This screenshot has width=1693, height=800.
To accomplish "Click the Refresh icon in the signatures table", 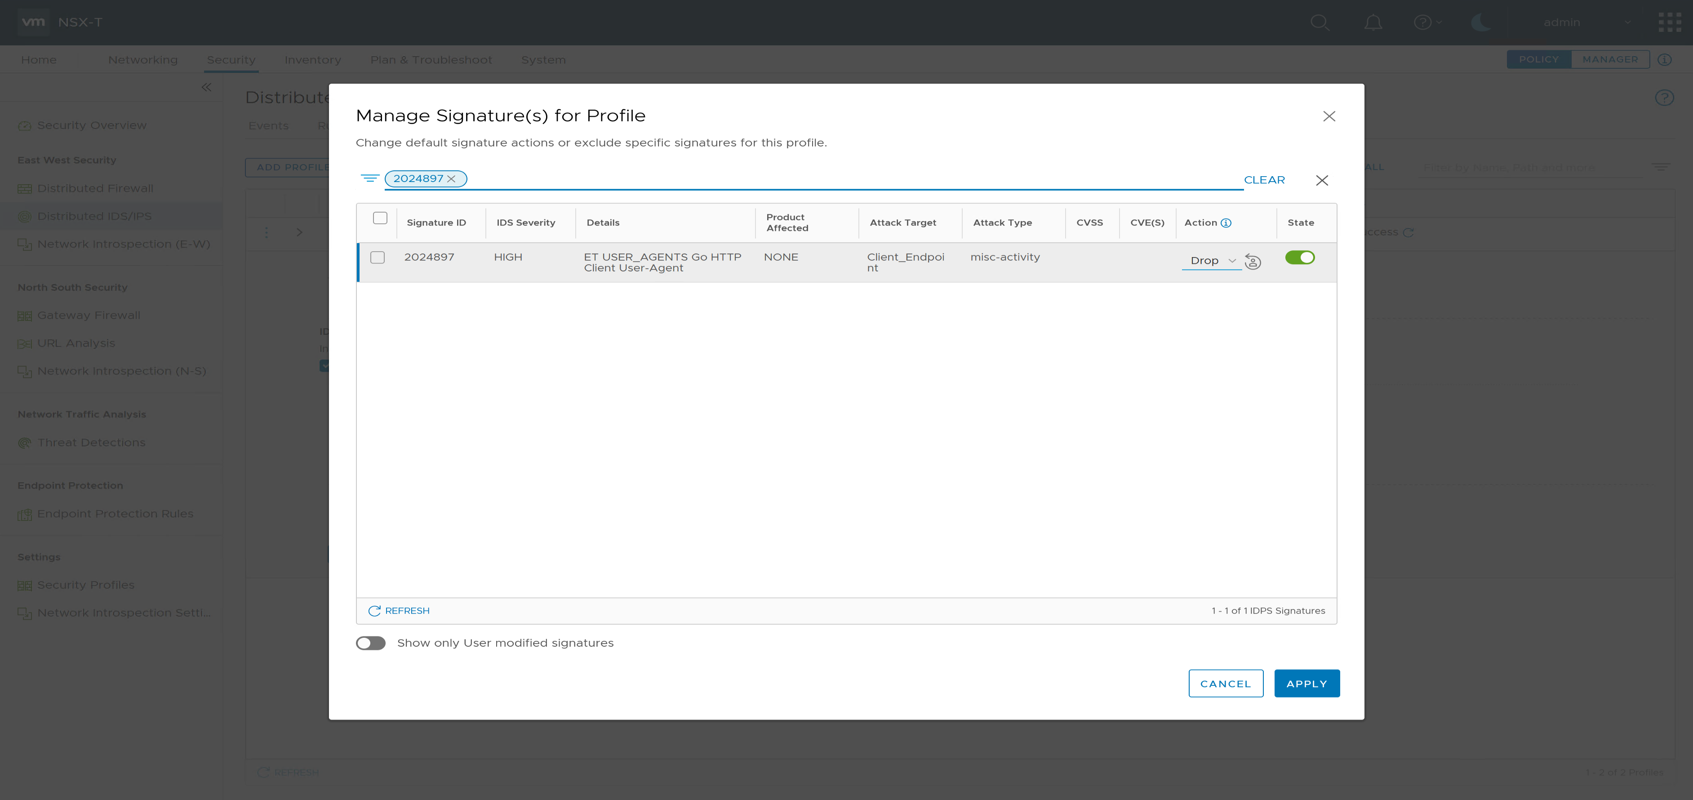I will click(x=374, y=611).
